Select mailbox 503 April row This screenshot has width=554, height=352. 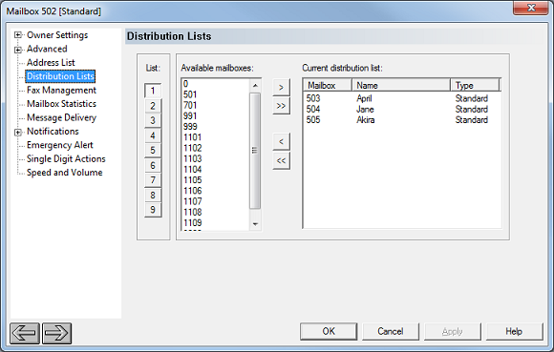point(402,98)
